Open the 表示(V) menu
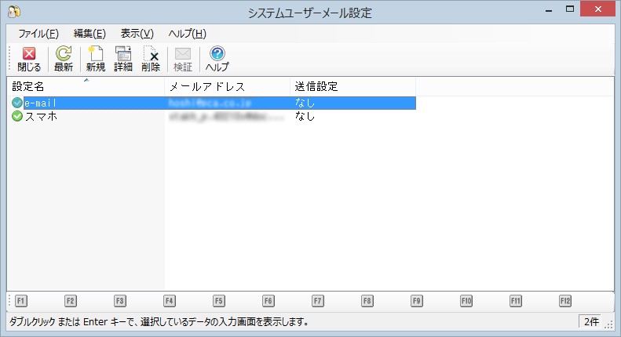The height and width of the screenshot is (337, 621). (x=137, y=34)
